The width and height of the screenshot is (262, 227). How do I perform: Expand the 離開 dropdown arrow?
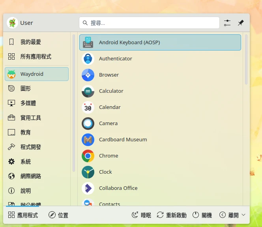coord(243,215)
